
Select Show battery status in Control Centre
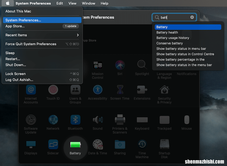coord(188,54)
